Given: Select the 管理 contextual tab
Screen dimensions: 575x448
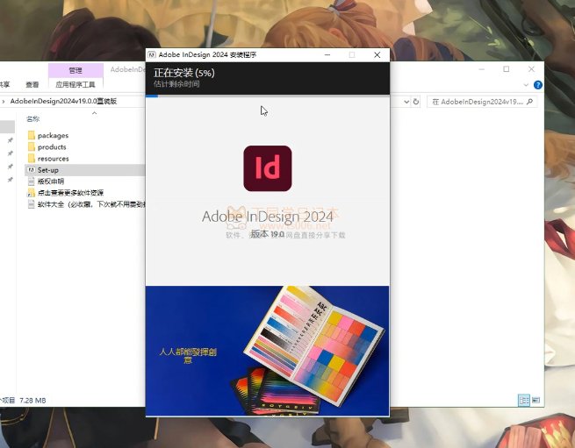Looking at the screenshot, I should click(x=75, y=70).
